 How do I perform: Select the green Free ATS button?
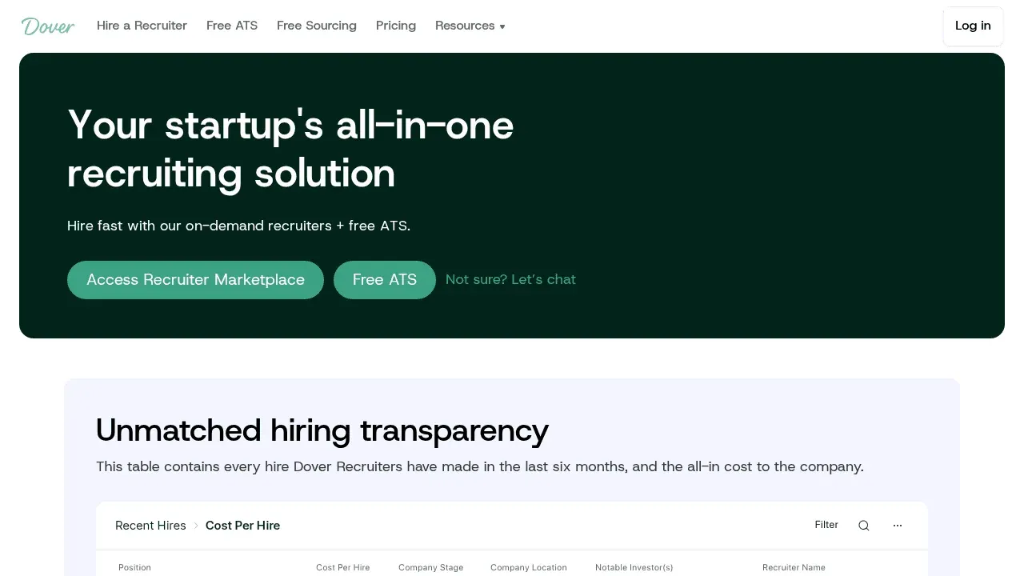tap(385, 280)
